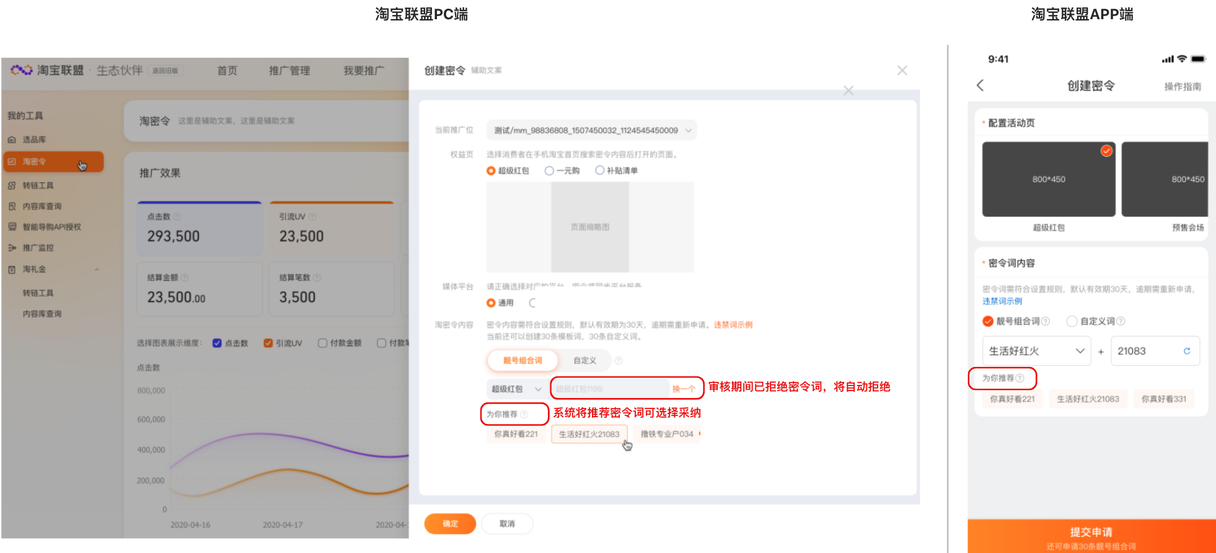Click the 智能导购API授权 sidebar icon
Viewport: 1216px width, 553px height.
click(x=12, y=227)
